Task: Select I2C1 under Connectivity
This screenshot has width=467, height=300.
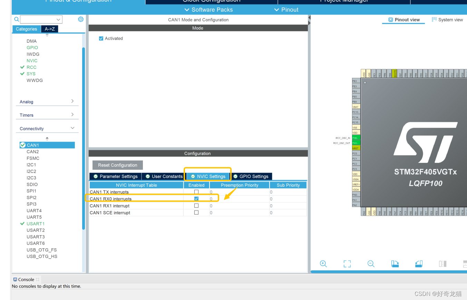Action: coord(31,165)
